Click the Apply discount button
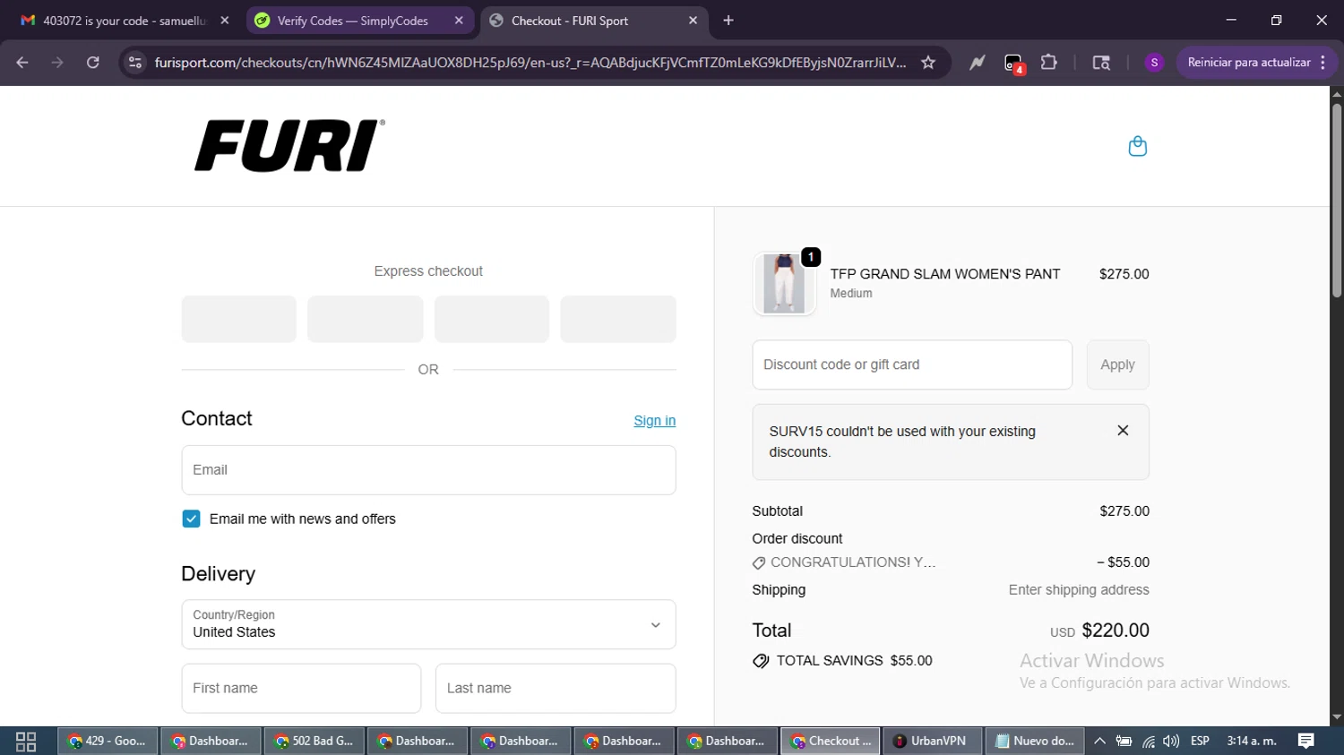Viewport: 1344px width, 755px height. (1117, 365)
